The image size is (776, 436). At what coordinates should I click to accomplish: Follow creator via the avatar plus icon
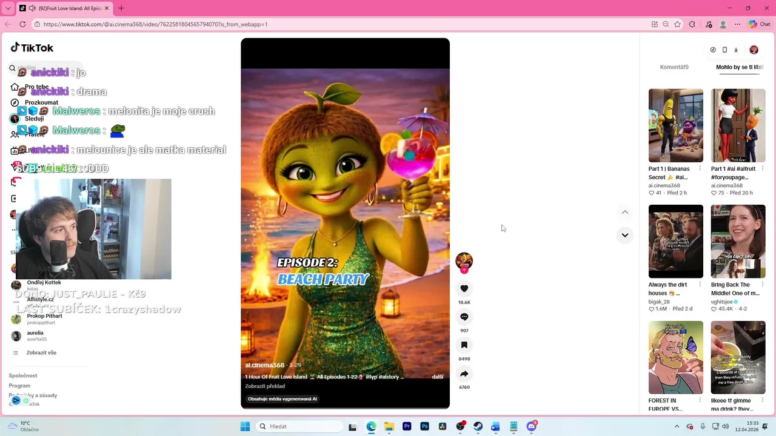(x=464, y=270)
